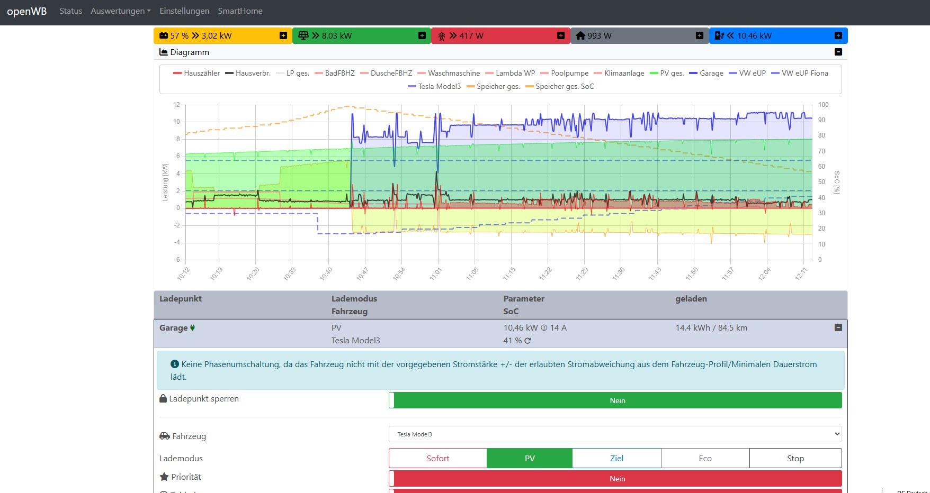Toggle the Priorität switch
Screen dimensions: 930x493
[x=615, y=479]
